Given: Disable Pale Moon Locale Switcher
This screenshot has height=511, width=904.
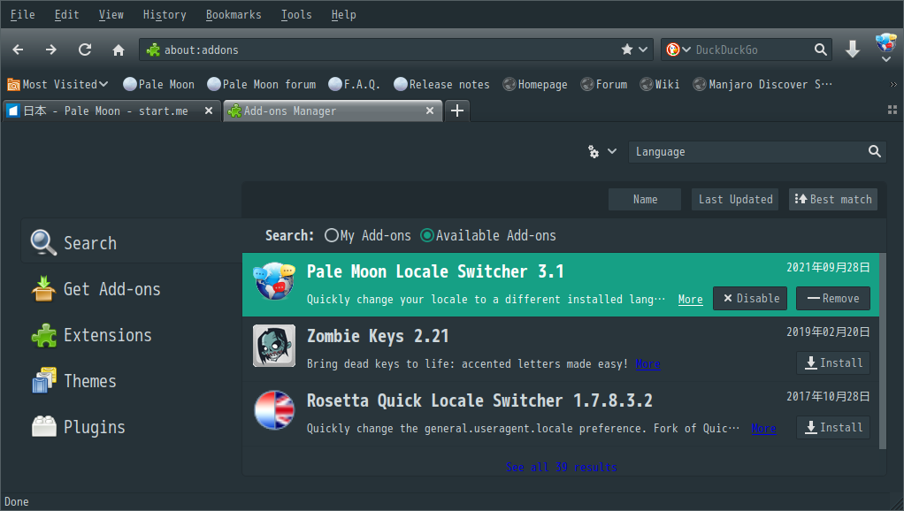Looking at the screenshot, I should click(x=750, y=299).
